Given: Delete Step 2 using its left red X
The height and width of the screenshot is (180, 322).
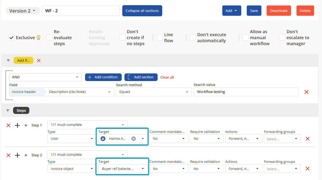Looking at the screenshot, I should point(8,155).
